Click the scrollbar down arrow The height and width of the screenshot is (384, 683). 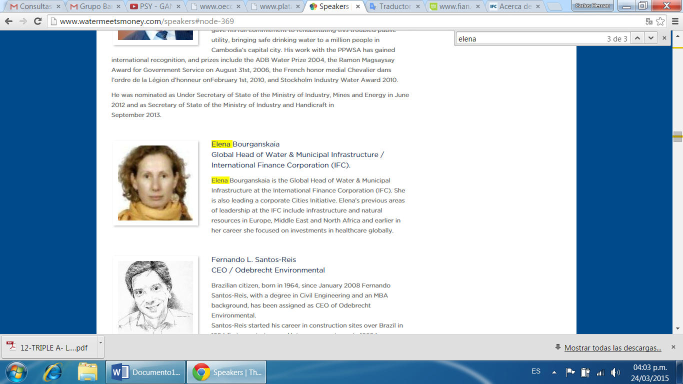678,328
